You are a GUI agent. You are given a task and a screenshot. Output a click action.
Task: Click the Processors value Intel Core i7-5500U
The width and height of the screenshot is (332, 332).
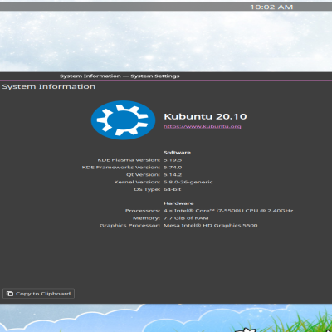[x=228, y=211]
